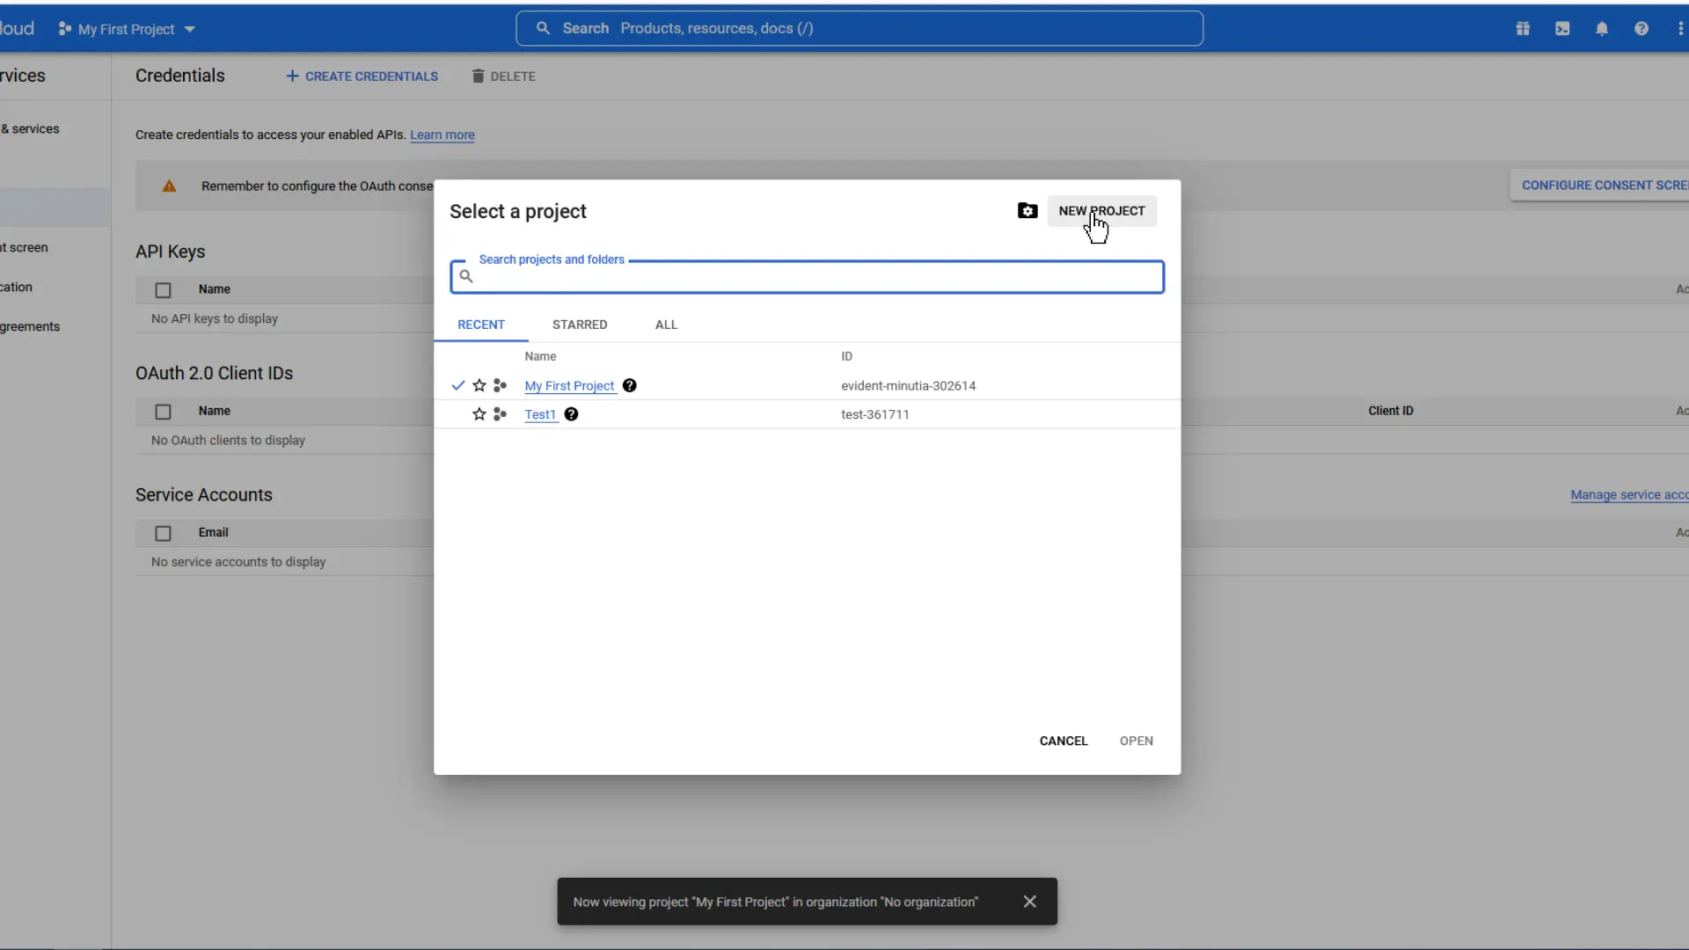Click project type icon beside Test1
The height and width of the screenshot is (950, 1689).
[501, 414]
